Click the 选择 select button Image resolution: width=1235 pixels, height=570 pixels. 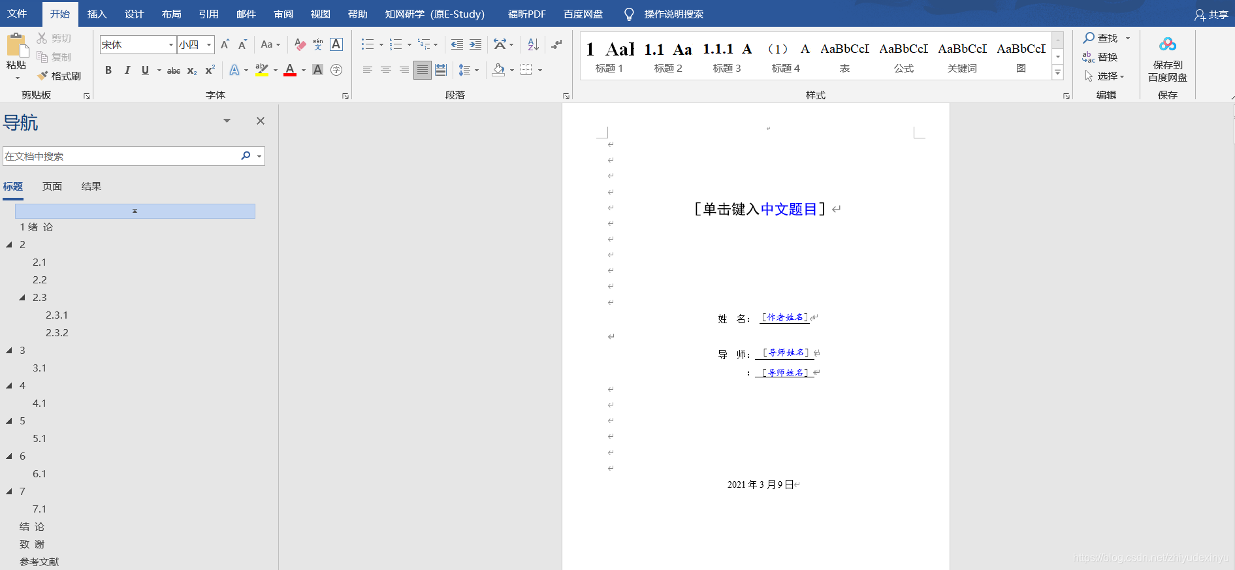click(1104, 76)
